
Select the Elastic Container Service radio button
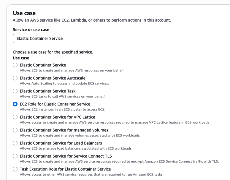click(15, 65)
